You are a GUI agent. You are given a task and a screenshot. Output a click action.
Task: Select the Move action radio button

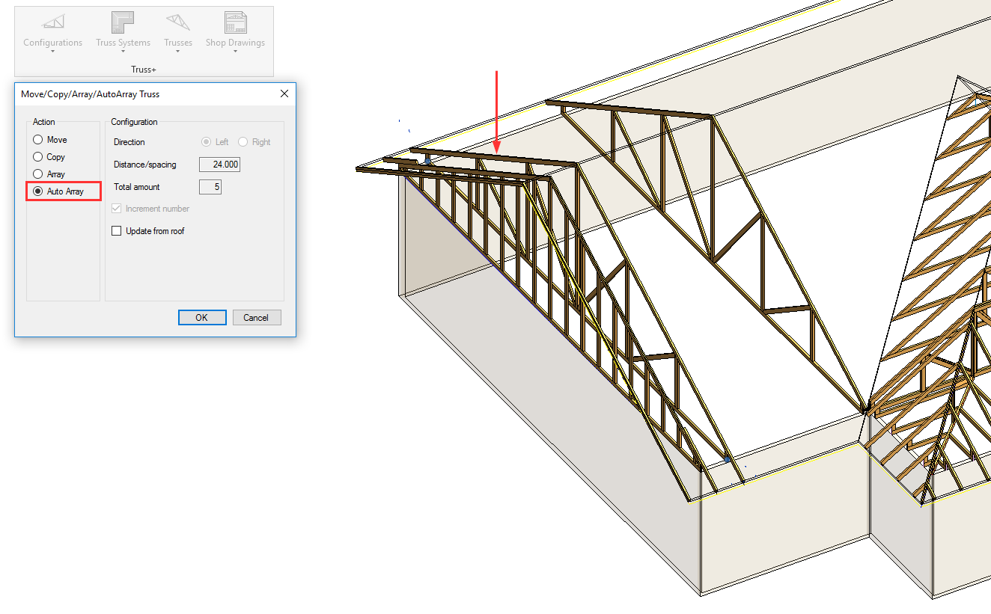pyautogui.click(x=37, y=140)
